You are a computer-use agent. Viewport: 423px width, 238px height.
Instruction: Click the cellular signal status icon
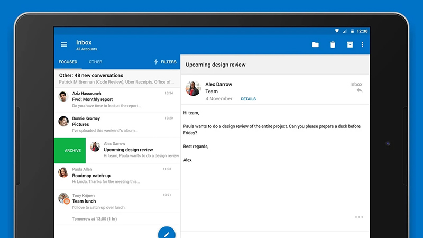pos(345,31)
